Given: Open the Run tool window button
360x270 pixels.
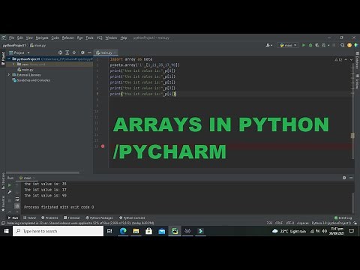Looking at the screenshot, I should (x=13, y=217).
